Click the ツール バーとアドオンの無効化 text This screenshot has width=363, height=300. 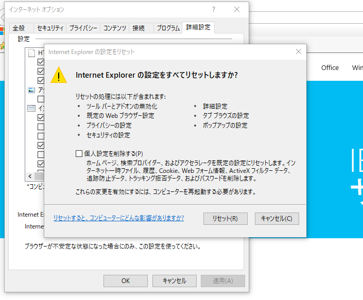[122, 107]
